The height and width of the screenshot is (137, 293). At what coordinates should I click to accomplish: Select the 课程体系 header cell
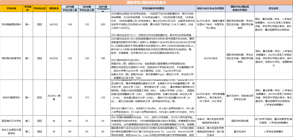click(x=54, y=9)
